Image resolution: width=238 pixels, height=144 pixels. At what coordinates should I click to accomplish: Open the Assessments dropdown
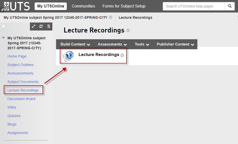(x=112, y=44)
